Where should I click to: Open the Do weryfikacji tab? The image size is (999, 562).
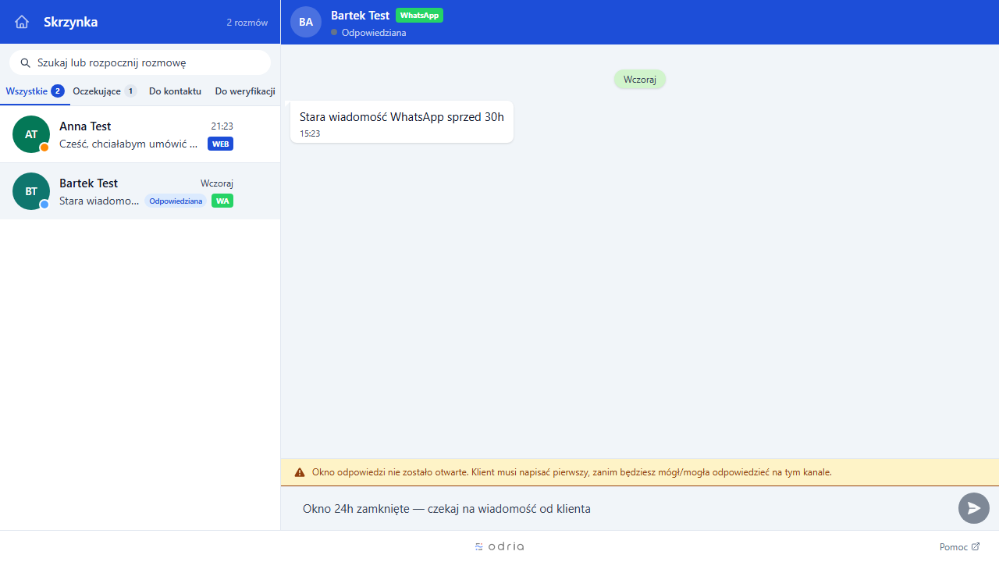coord(245,91)
